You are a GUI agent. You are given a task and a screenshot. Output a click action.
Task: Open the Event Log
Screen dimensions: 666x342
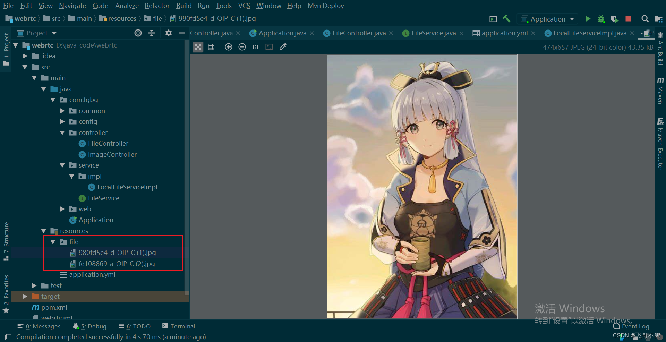tap(631, 326)
